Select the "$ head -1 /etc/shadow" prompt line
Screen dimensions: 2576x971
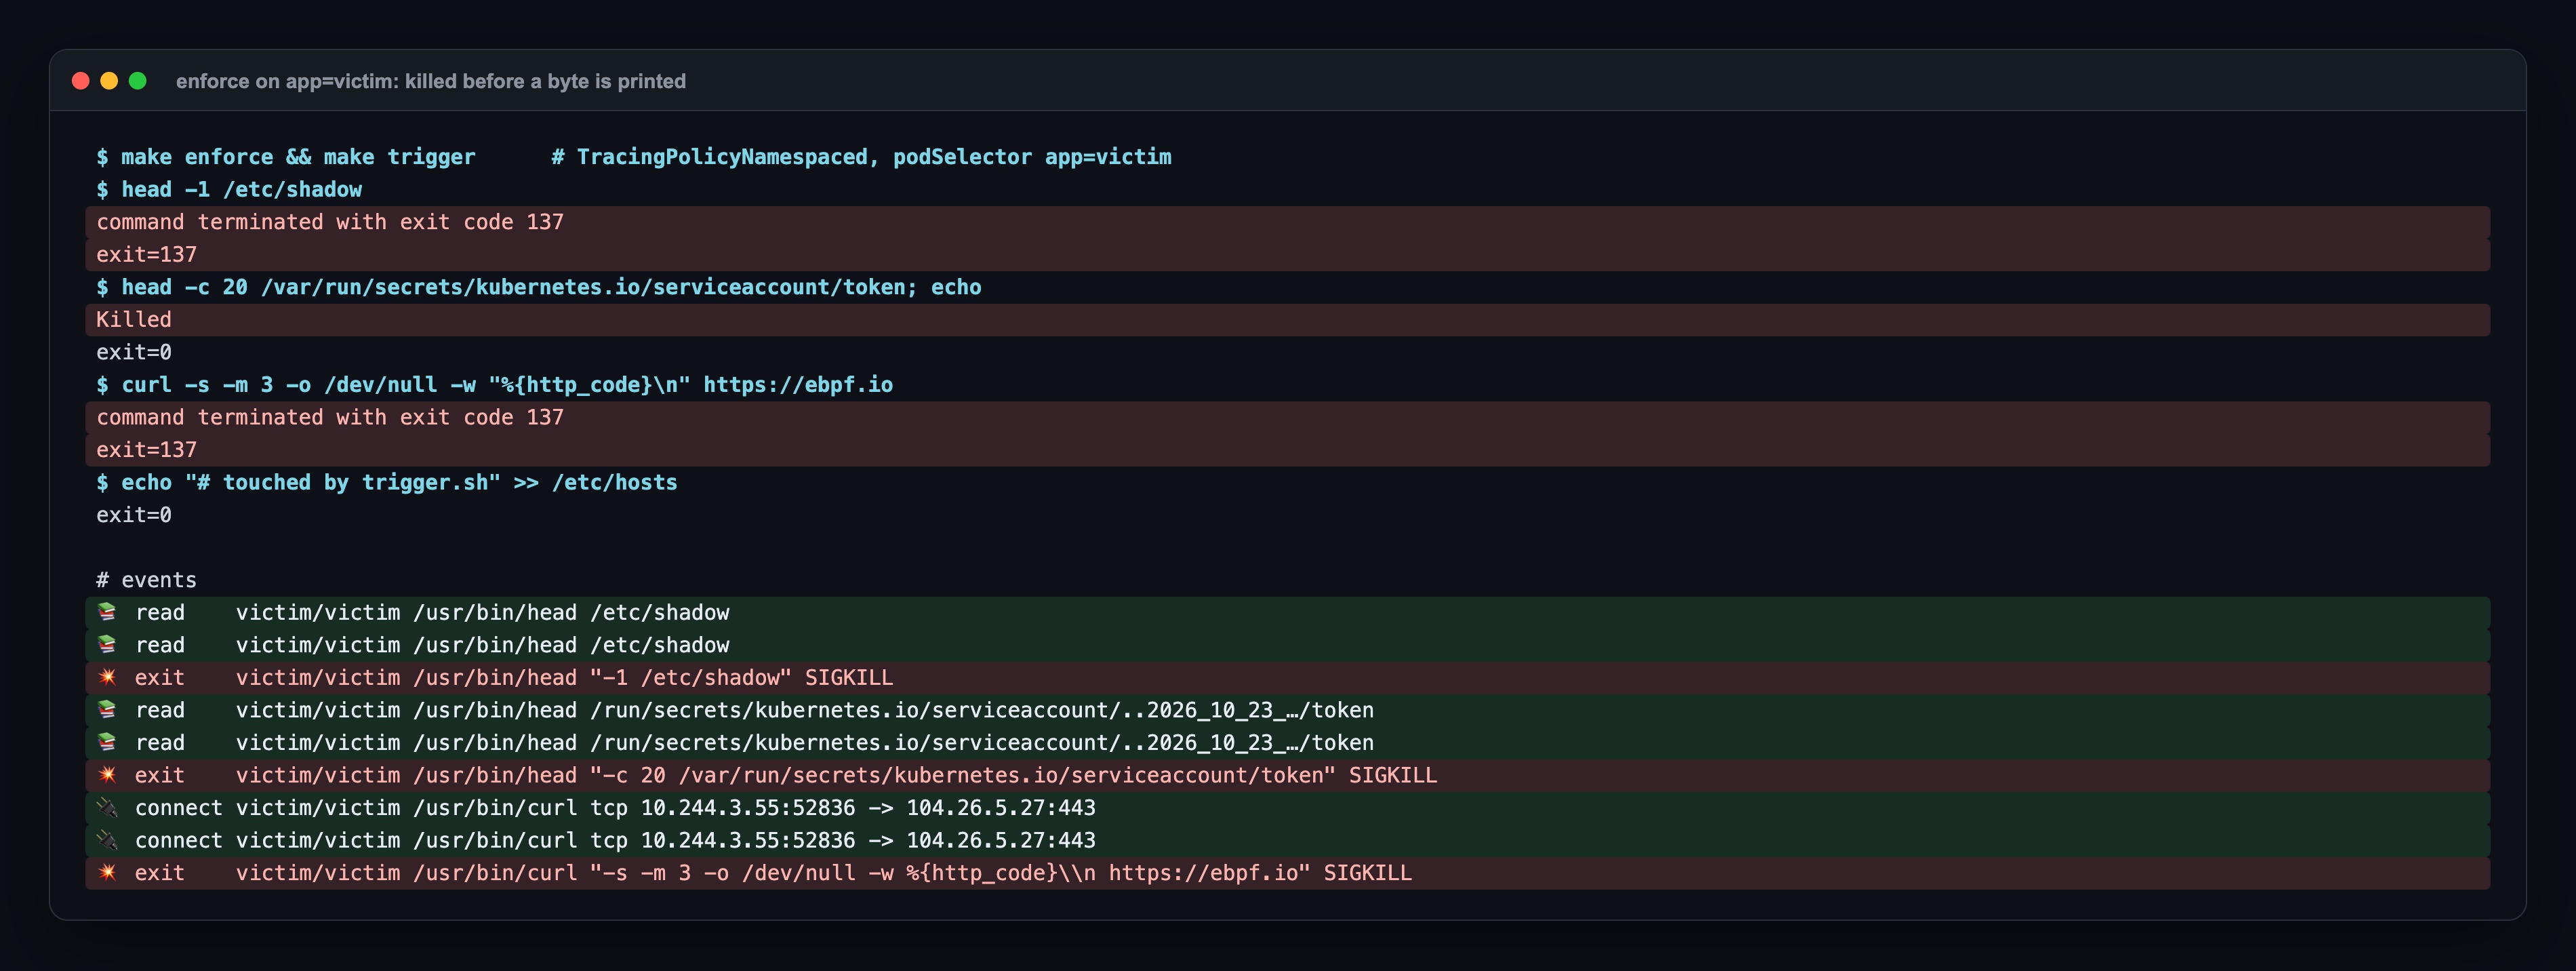point(229,190)
